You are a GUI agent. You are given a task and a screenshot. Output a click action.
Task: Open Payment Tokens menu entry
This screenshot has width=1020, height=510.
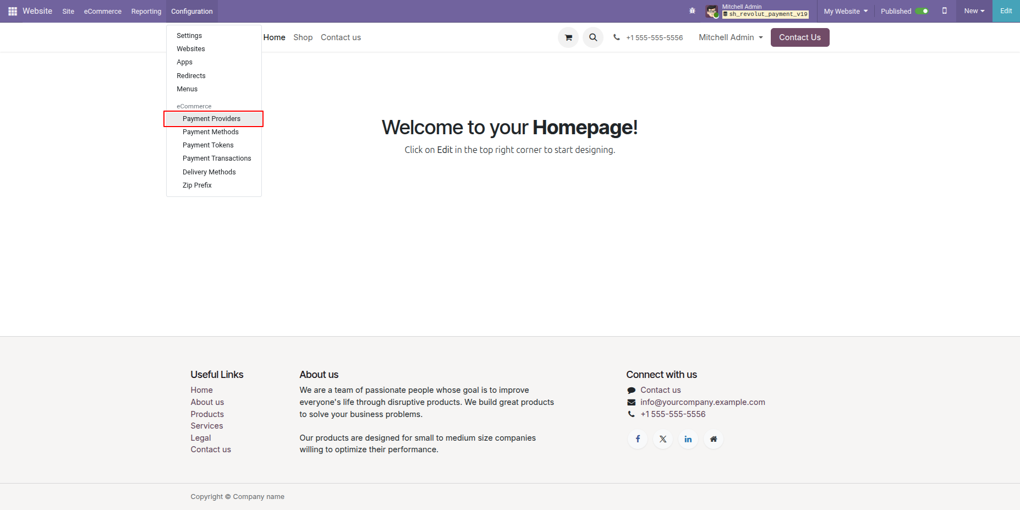tap(214, 145)
